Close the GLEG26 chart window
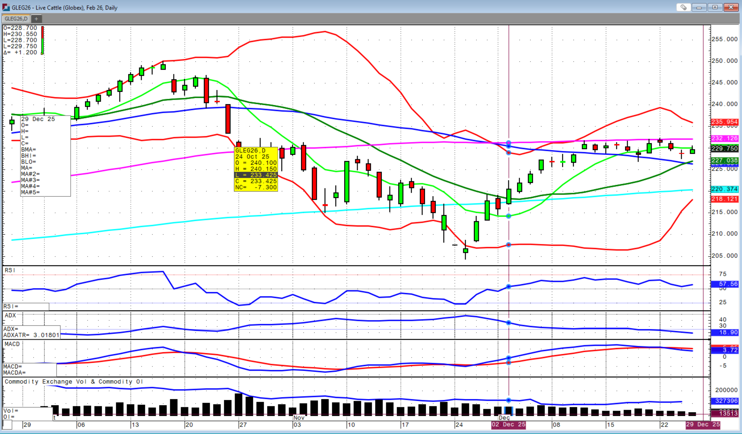742x434 pixels. point(731,7)
